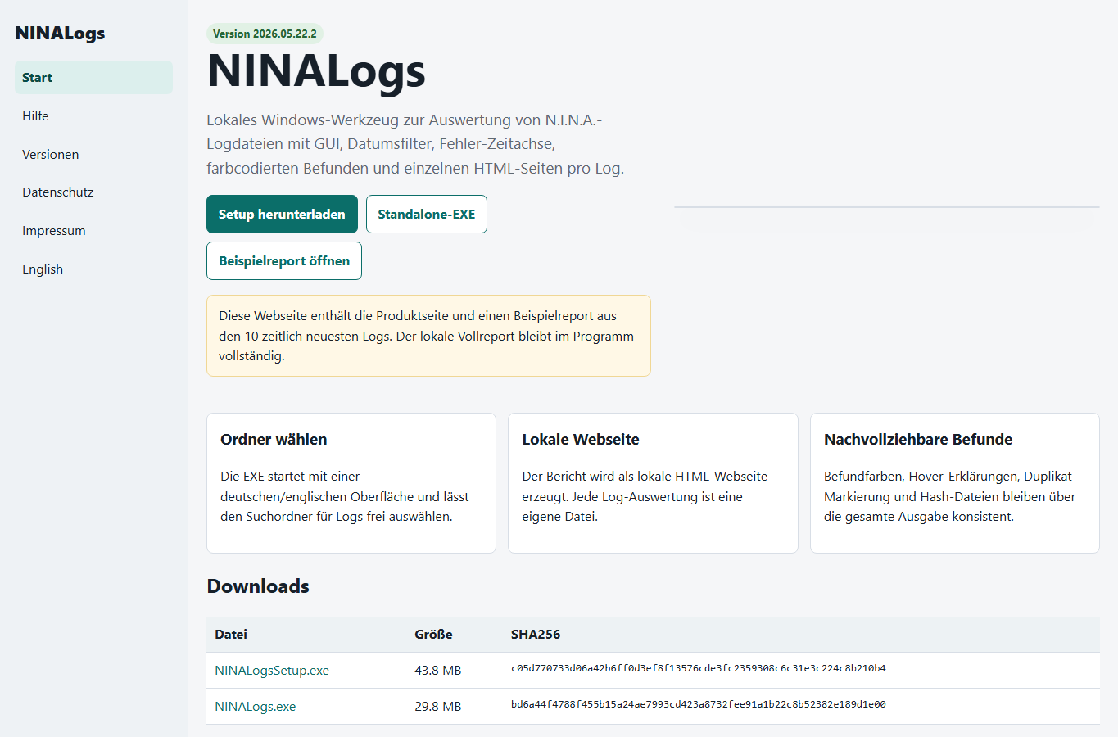Click the yellow Beispielreport notice box
Image resolution: width=1118 pixels, height=737 pixels.
[428, 336]
